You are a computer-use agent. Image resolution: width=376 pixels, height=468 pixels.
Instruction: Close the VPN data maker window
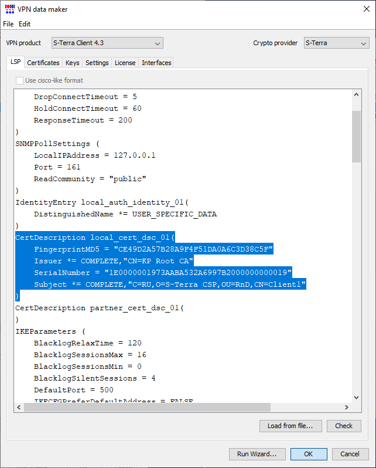tap(367, 9)
